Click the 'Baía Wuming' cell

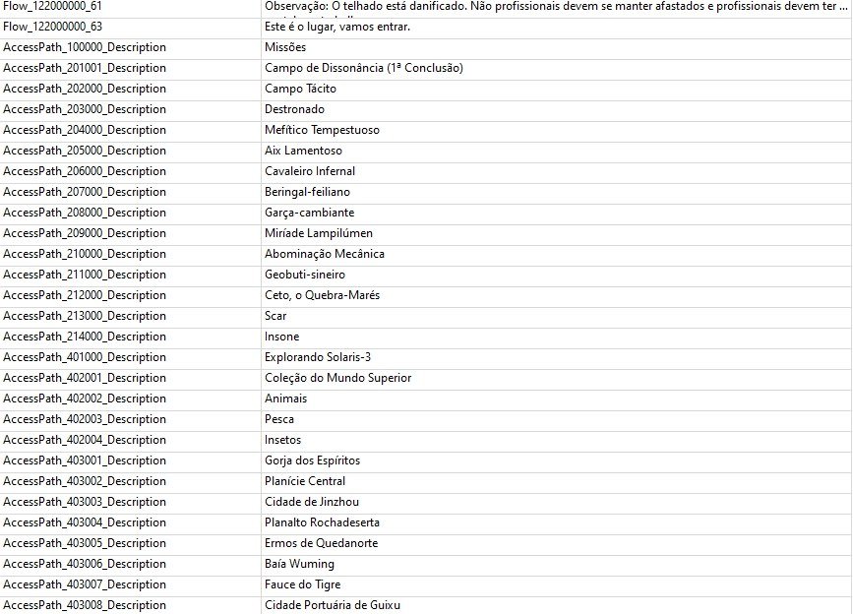tap(556, 565)
